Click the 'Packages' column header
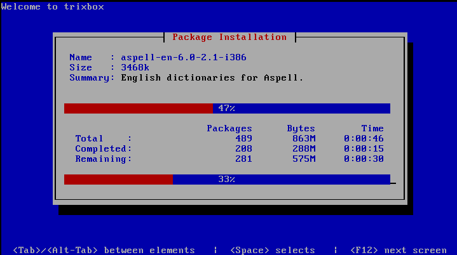The width and height of the screenshot is (457, 255). 229,128
